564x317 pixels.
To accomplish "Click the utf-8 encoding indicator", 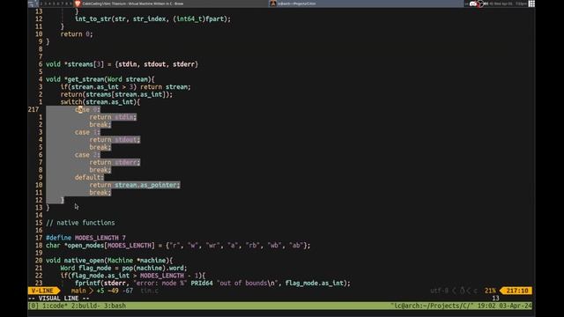I will point(439,291).
